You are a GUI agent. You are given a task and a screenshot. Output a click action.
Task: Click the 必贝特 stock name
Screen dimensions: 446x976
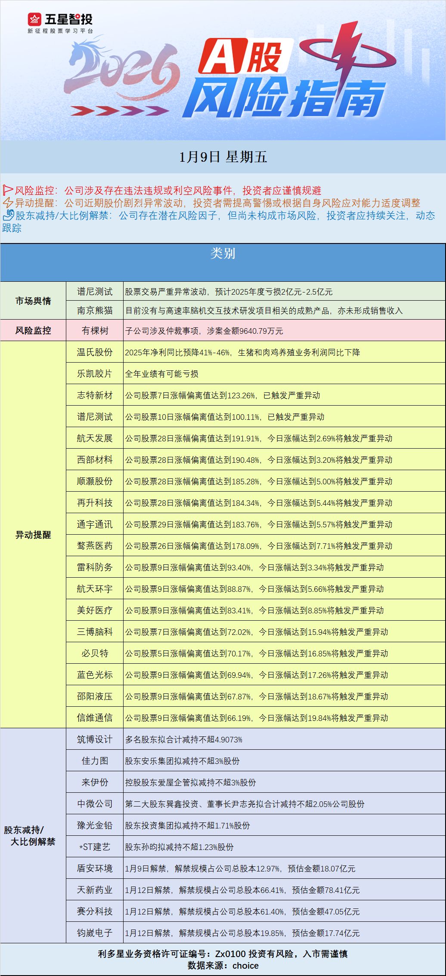(x=95, y=653)
